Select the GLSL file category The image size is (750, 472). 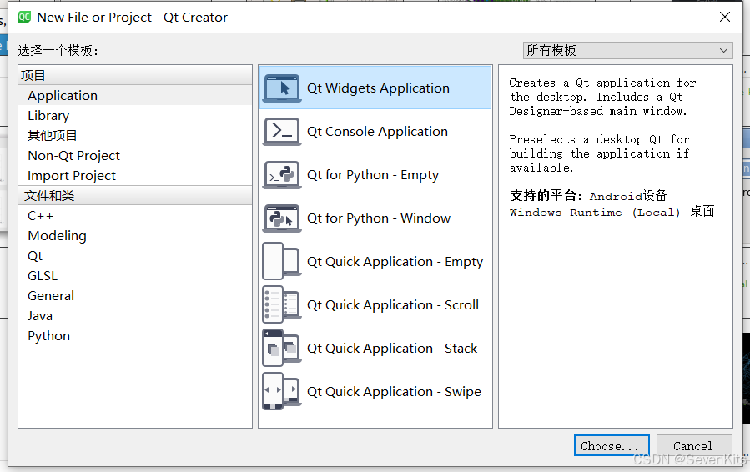[x=135, y=276]
